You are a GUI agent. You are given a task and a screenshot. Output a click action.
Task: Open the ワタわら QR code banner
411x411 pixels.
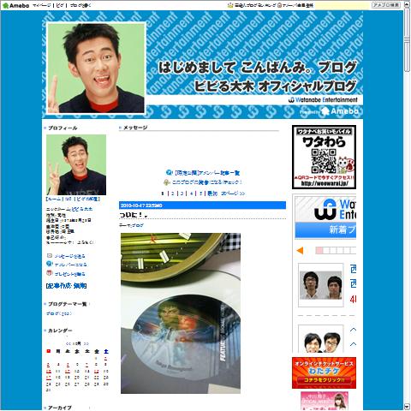pos(324,157)
